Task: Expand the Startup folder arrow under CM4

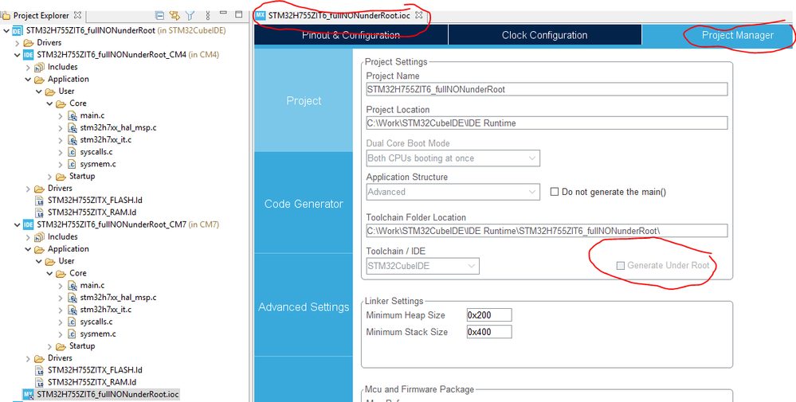Action: [49, 177]
